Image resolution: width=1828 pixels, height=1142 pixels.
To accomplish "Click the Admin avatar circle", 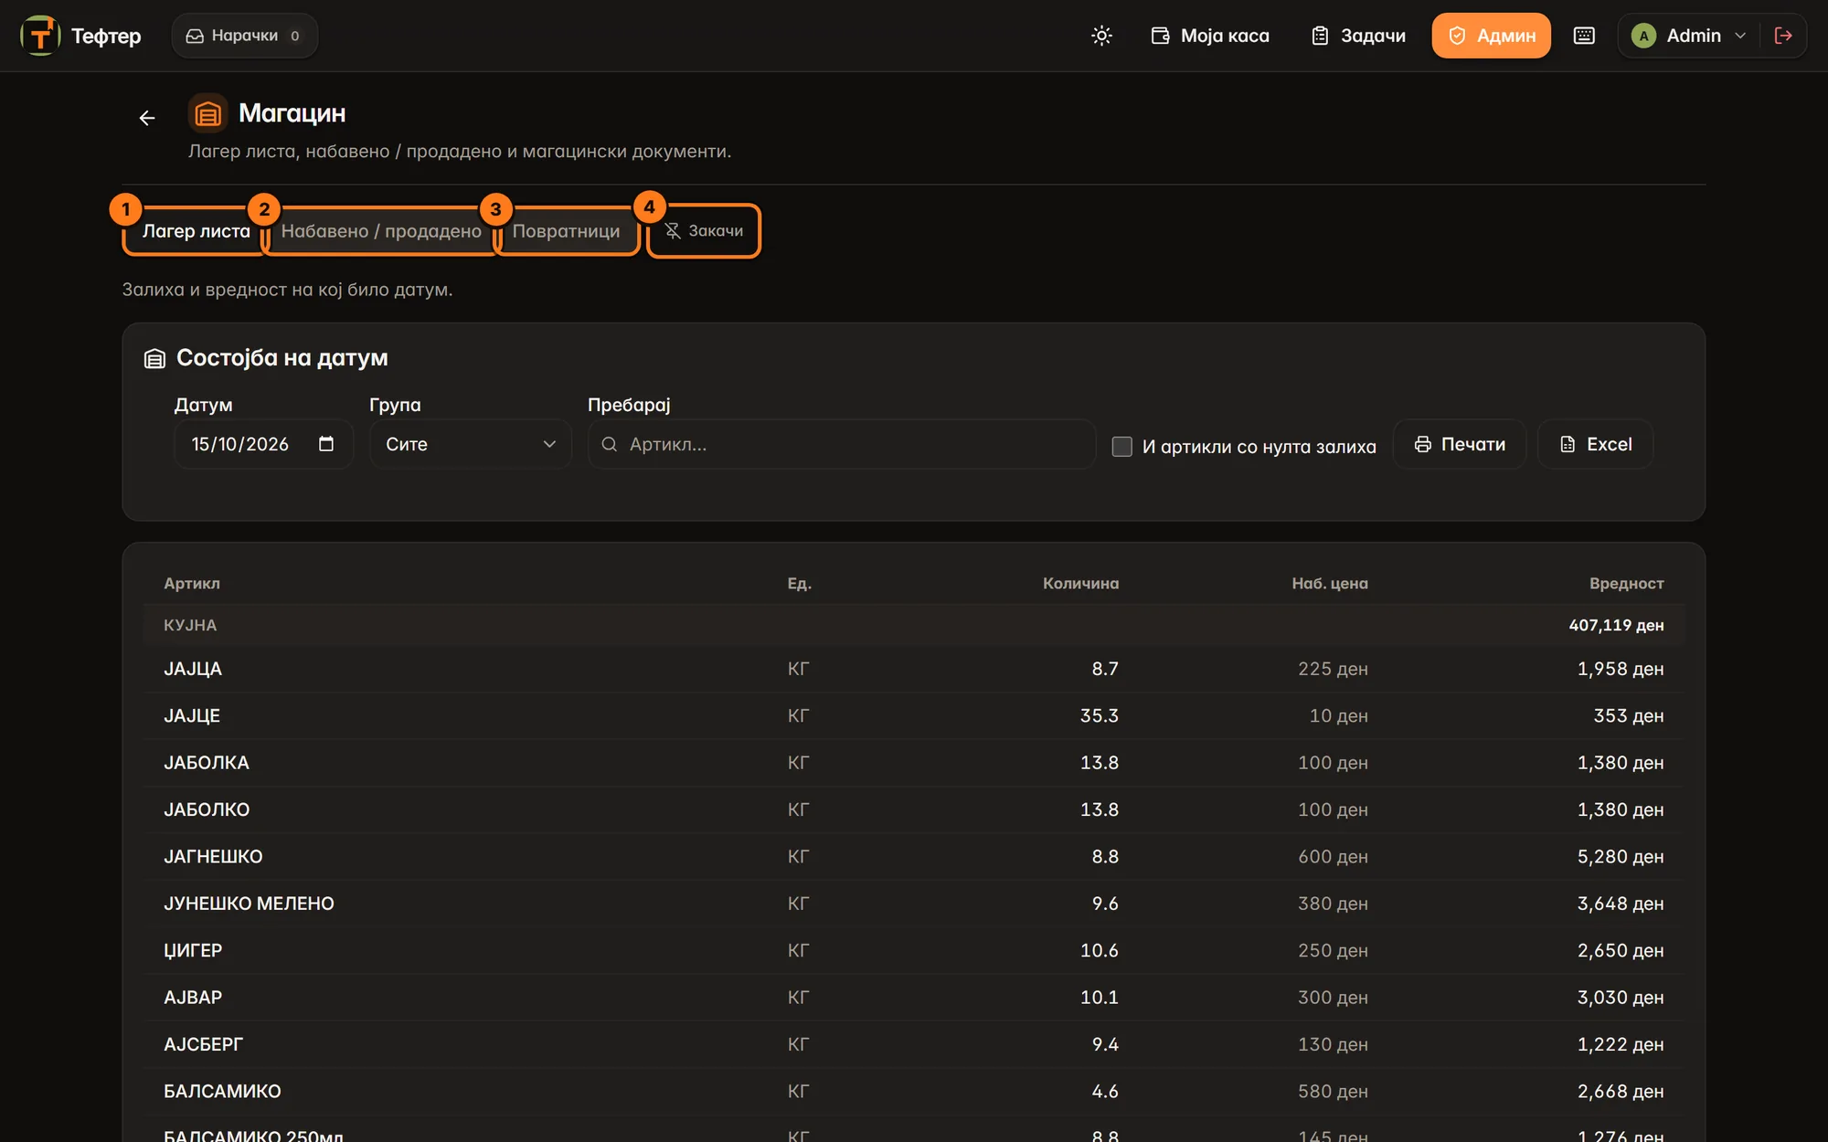I will pyautogui.click(x=1643, y=36).
